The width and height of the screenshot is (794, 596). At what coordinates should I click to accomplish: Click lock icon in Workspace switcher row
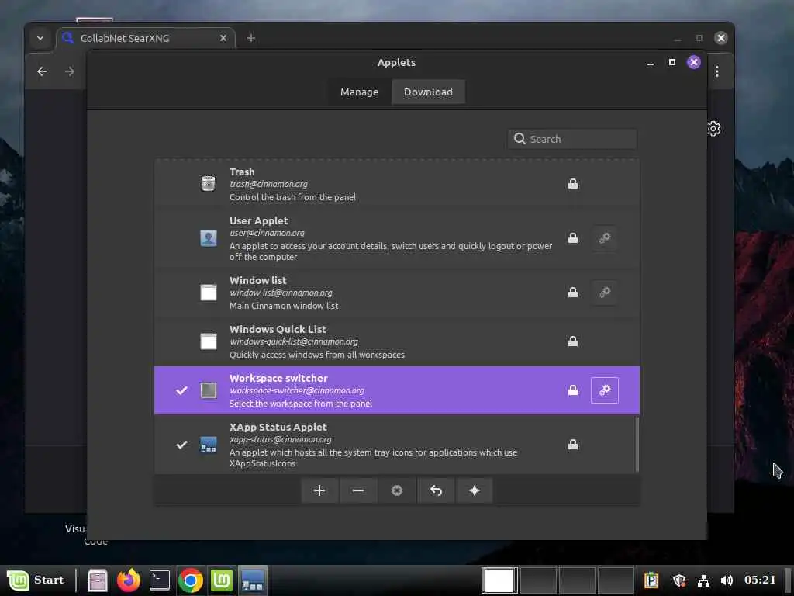(x=573, y=390)
